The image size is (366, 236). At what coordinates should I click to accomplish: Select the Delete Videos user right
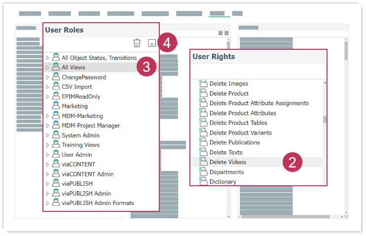(x=227, y=162)
